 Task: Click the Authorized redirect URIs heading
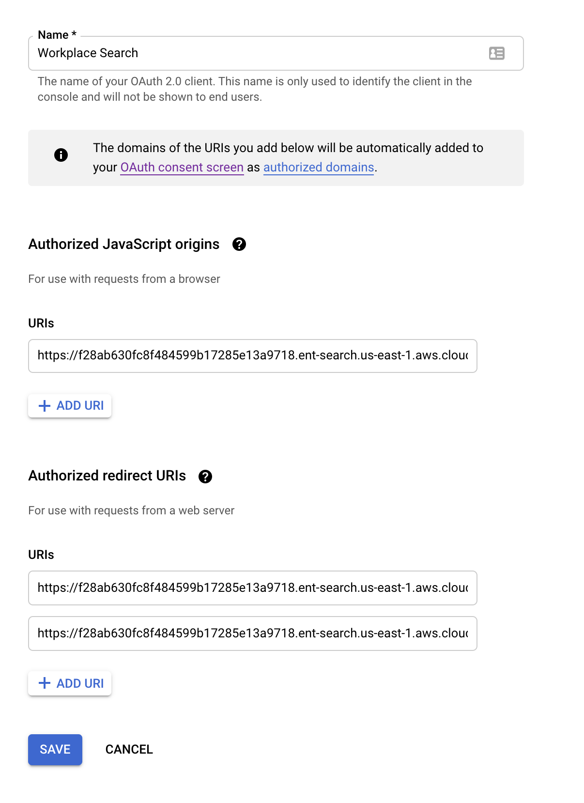click(x=107, y=476)
